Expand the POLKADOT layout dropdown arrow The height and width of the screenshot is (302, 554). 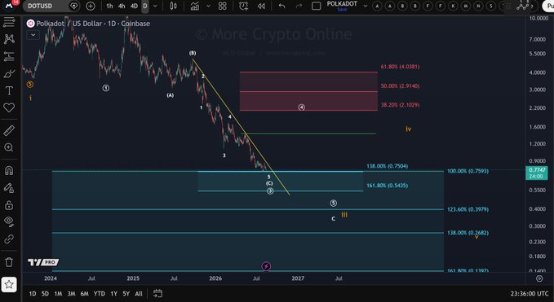tap(366, 6)
